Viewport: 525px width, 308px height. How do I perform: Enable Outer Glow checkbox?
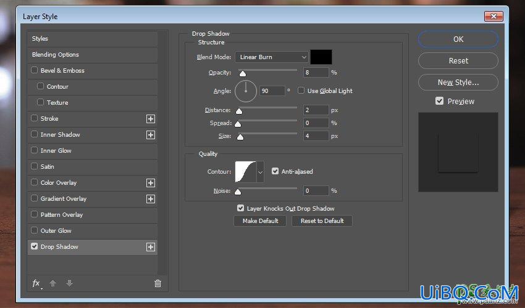tap(34, 230)
